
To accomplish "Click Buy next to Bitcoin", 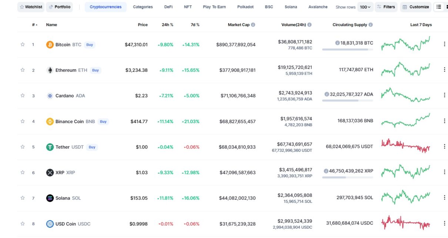I will click(x=90, y=45).
